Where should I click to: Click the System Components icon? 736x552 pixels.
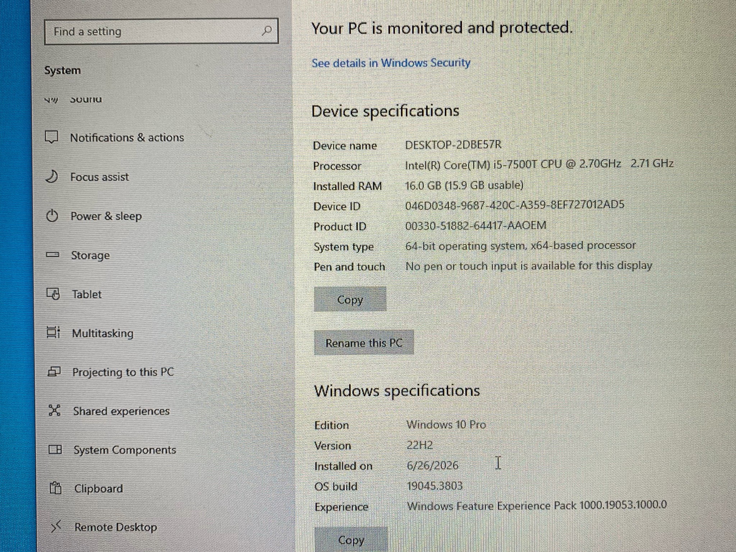(55, 450)
